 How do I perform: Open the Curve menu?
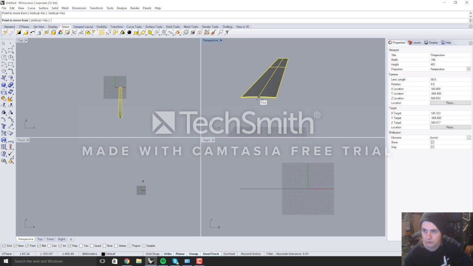(x=31, y=8)
